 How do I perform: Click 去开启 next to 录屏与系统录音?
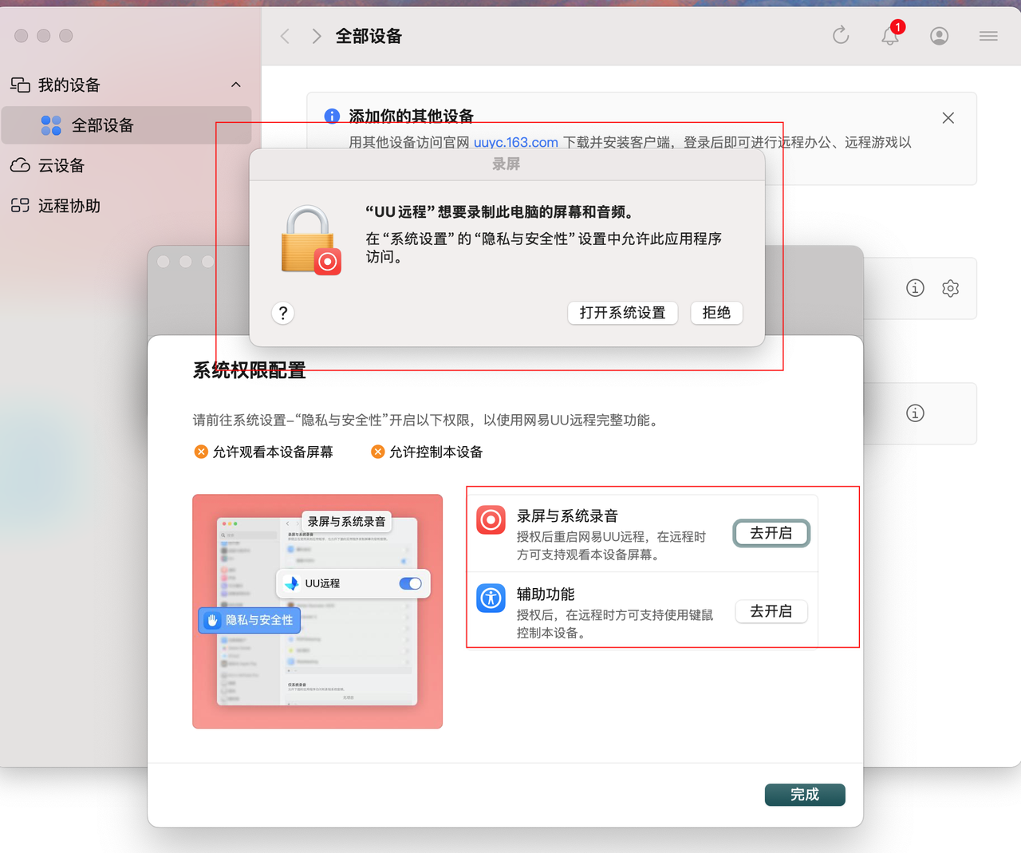(x=771, y=533)
